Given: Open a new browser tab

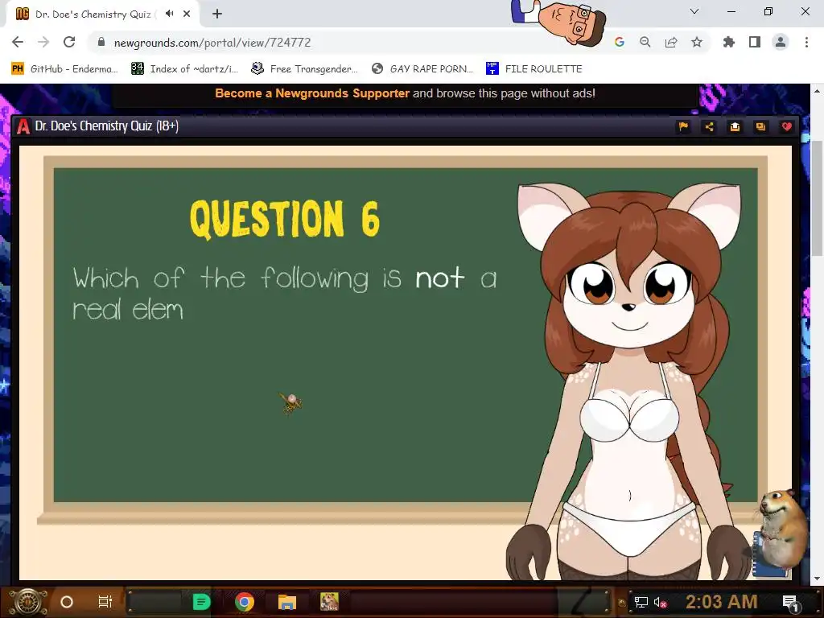Looking at the screenshot, I should pyautogui.click(x=217, y=14).
